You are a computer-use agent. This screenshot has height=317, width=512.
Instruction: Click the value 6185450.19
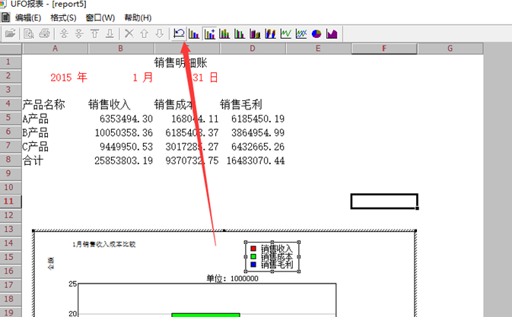258,119
